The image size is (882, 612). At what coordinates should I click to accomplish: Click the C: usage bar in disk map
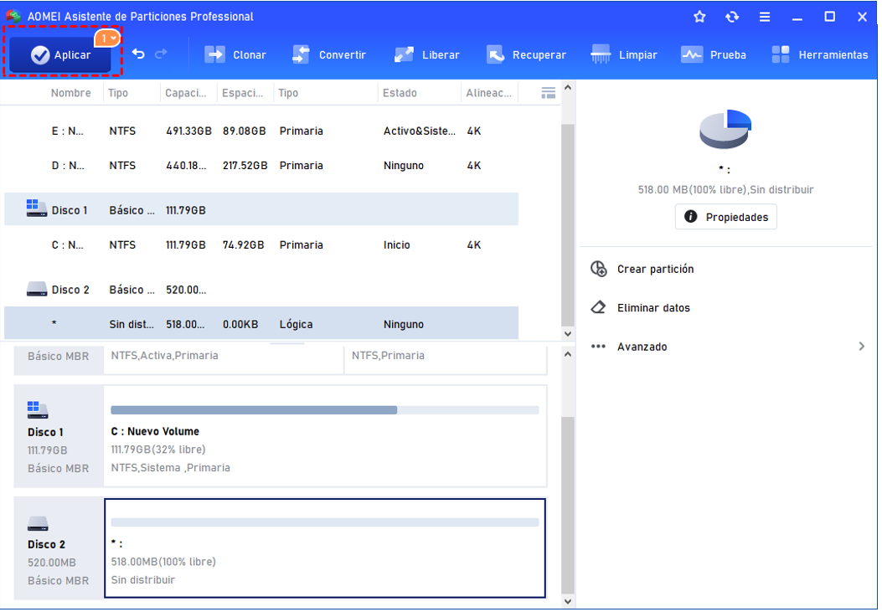[325, 410]
